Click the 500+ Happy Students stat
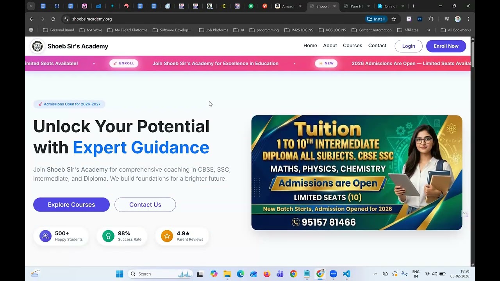The image size is (500, 281). pos(61,236)
